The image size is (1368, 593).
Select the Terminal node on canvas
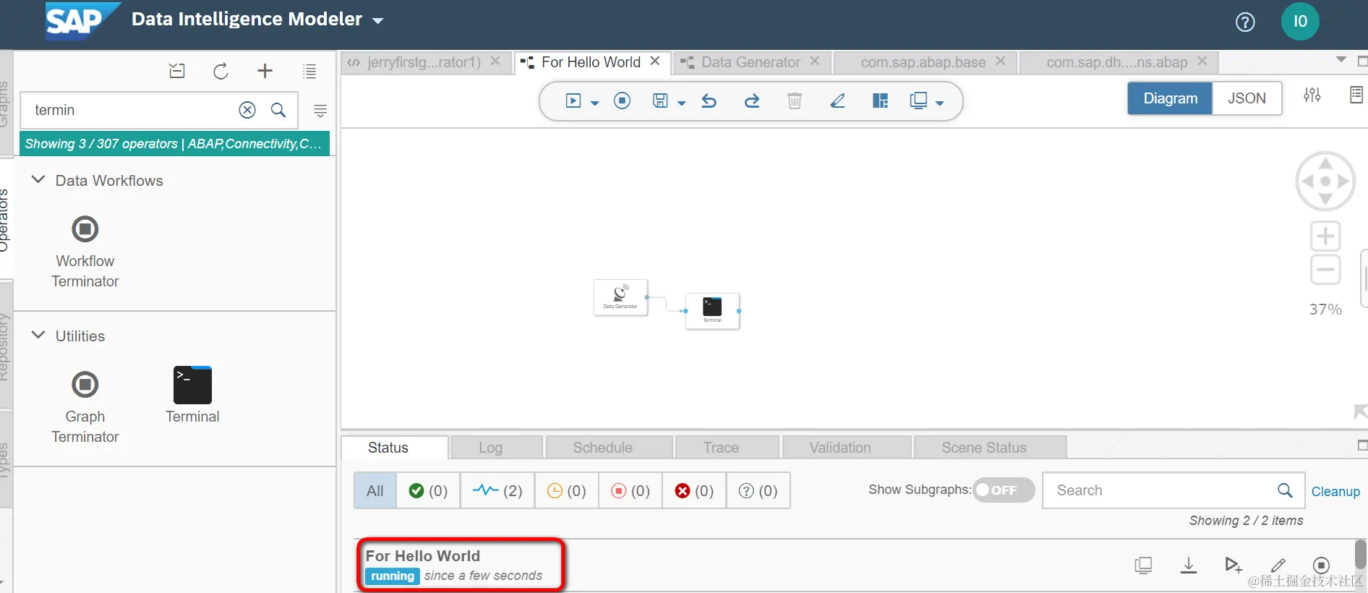712,311
